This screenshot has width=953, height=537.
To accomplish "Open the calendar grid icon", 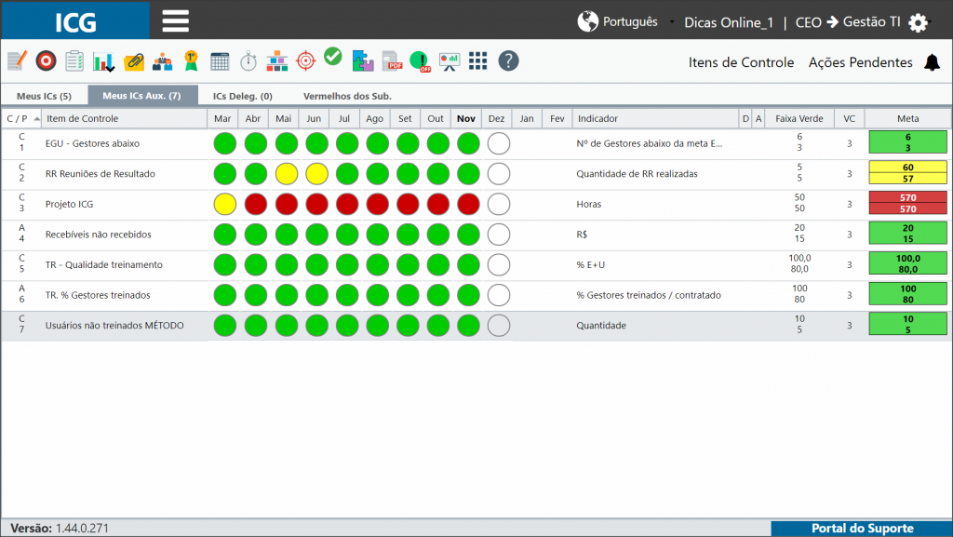I will click(x=220, y=61).
